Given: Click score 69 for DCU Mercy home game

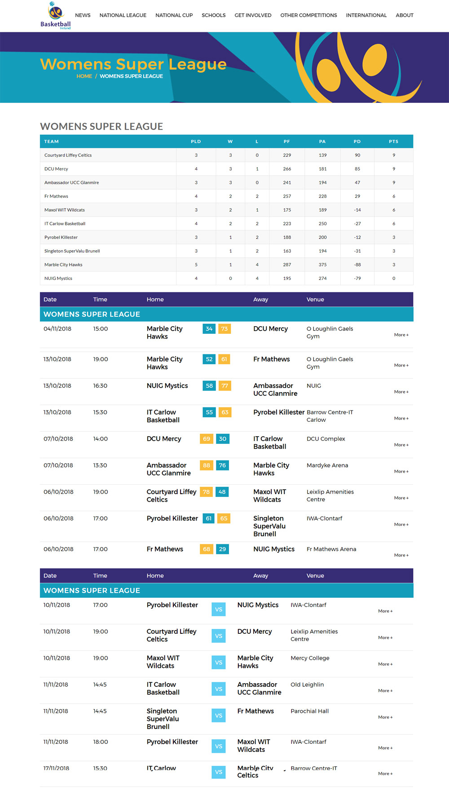Looking at the screenshot, I should point(207,439).
